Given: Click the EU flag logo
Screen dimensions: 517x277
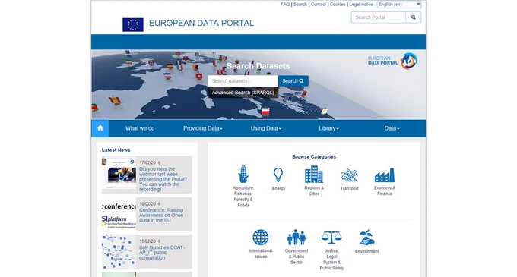Looking at the screenshot, I should tap(133, 25).
